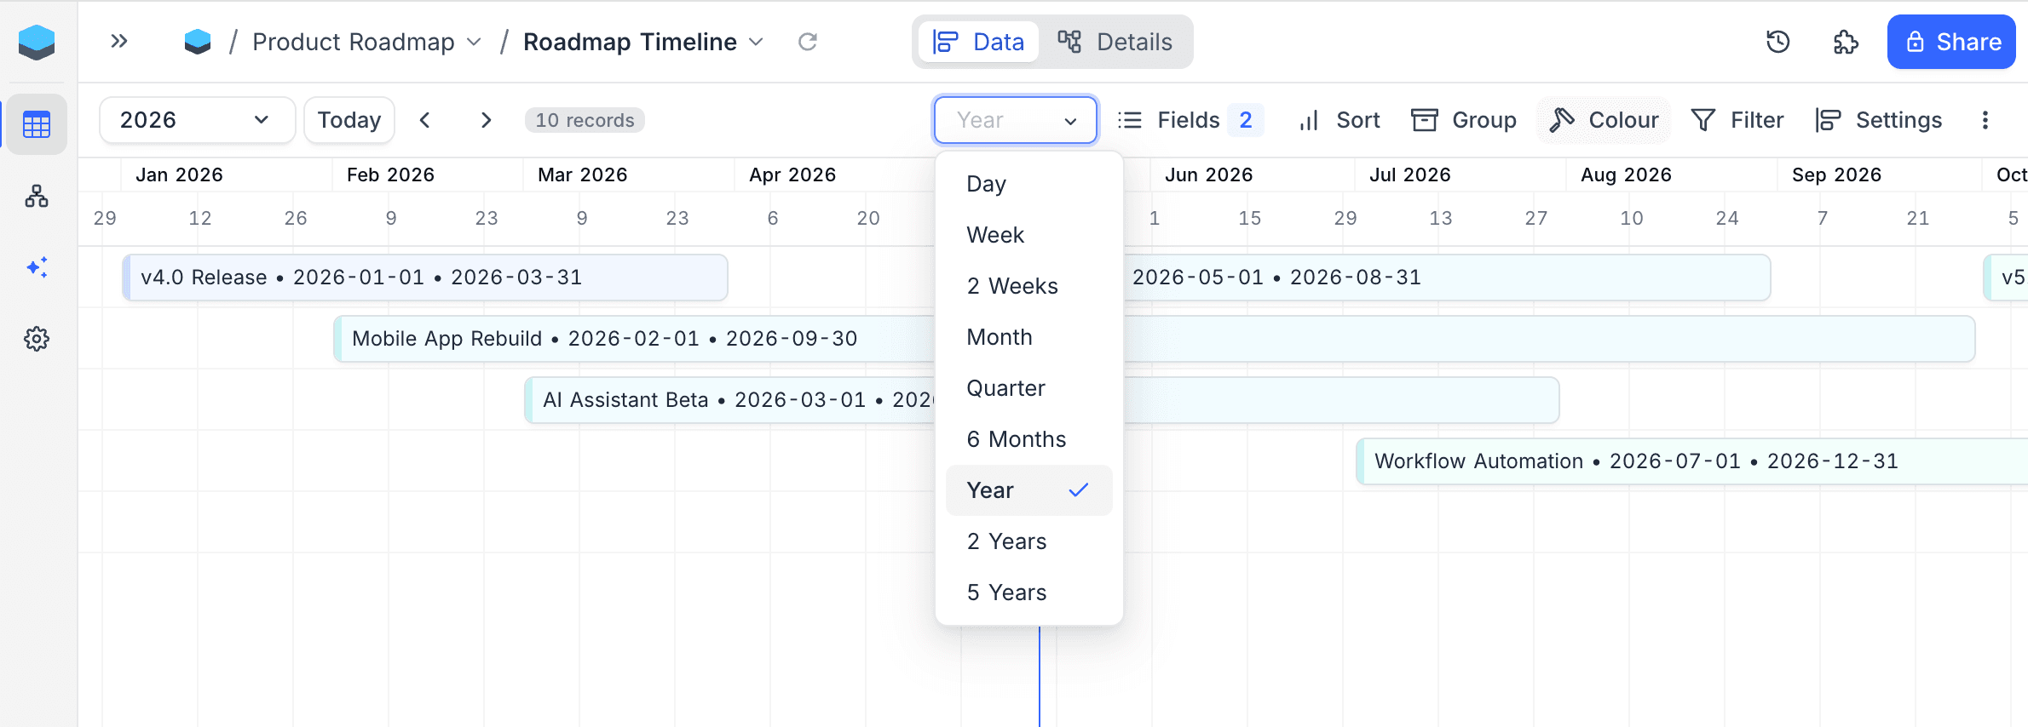Screen dimensions: 2028x727
Task: Click the 10 records count badge
Action: click(x=585, y=120)
